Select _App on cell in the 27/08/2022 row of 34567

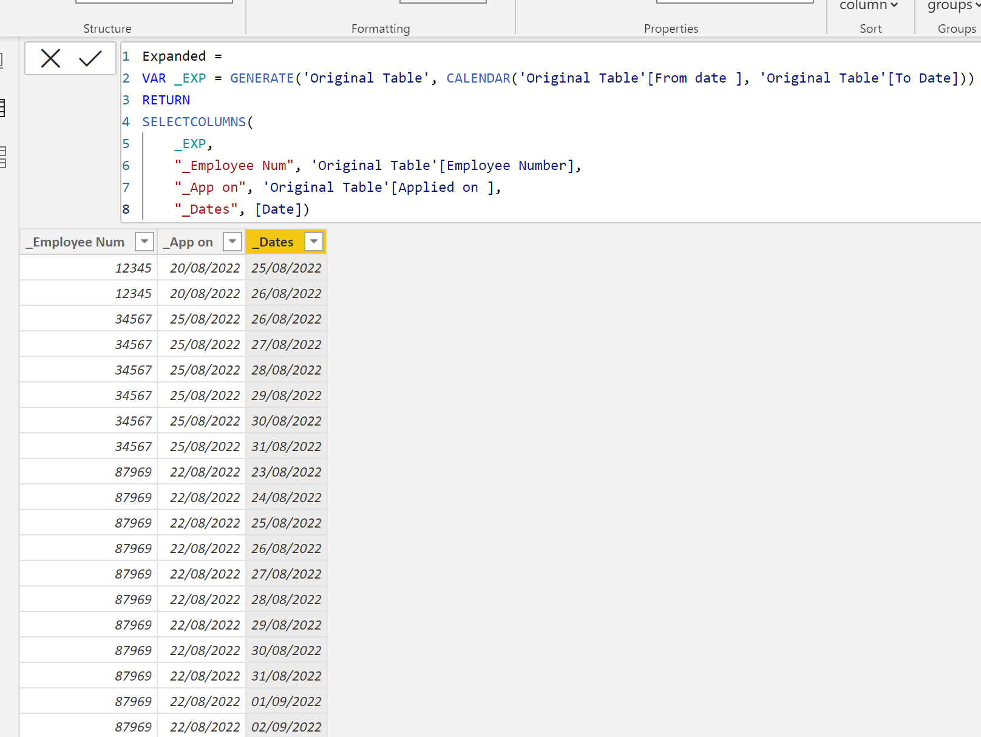point(202,344)
